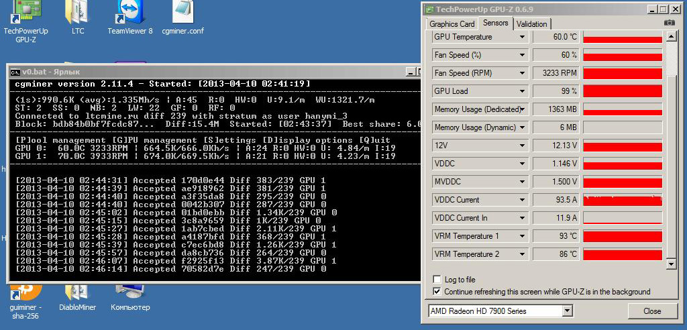Click the 99 % GPU load value
The image size is (687, 330).
(556, 91)
